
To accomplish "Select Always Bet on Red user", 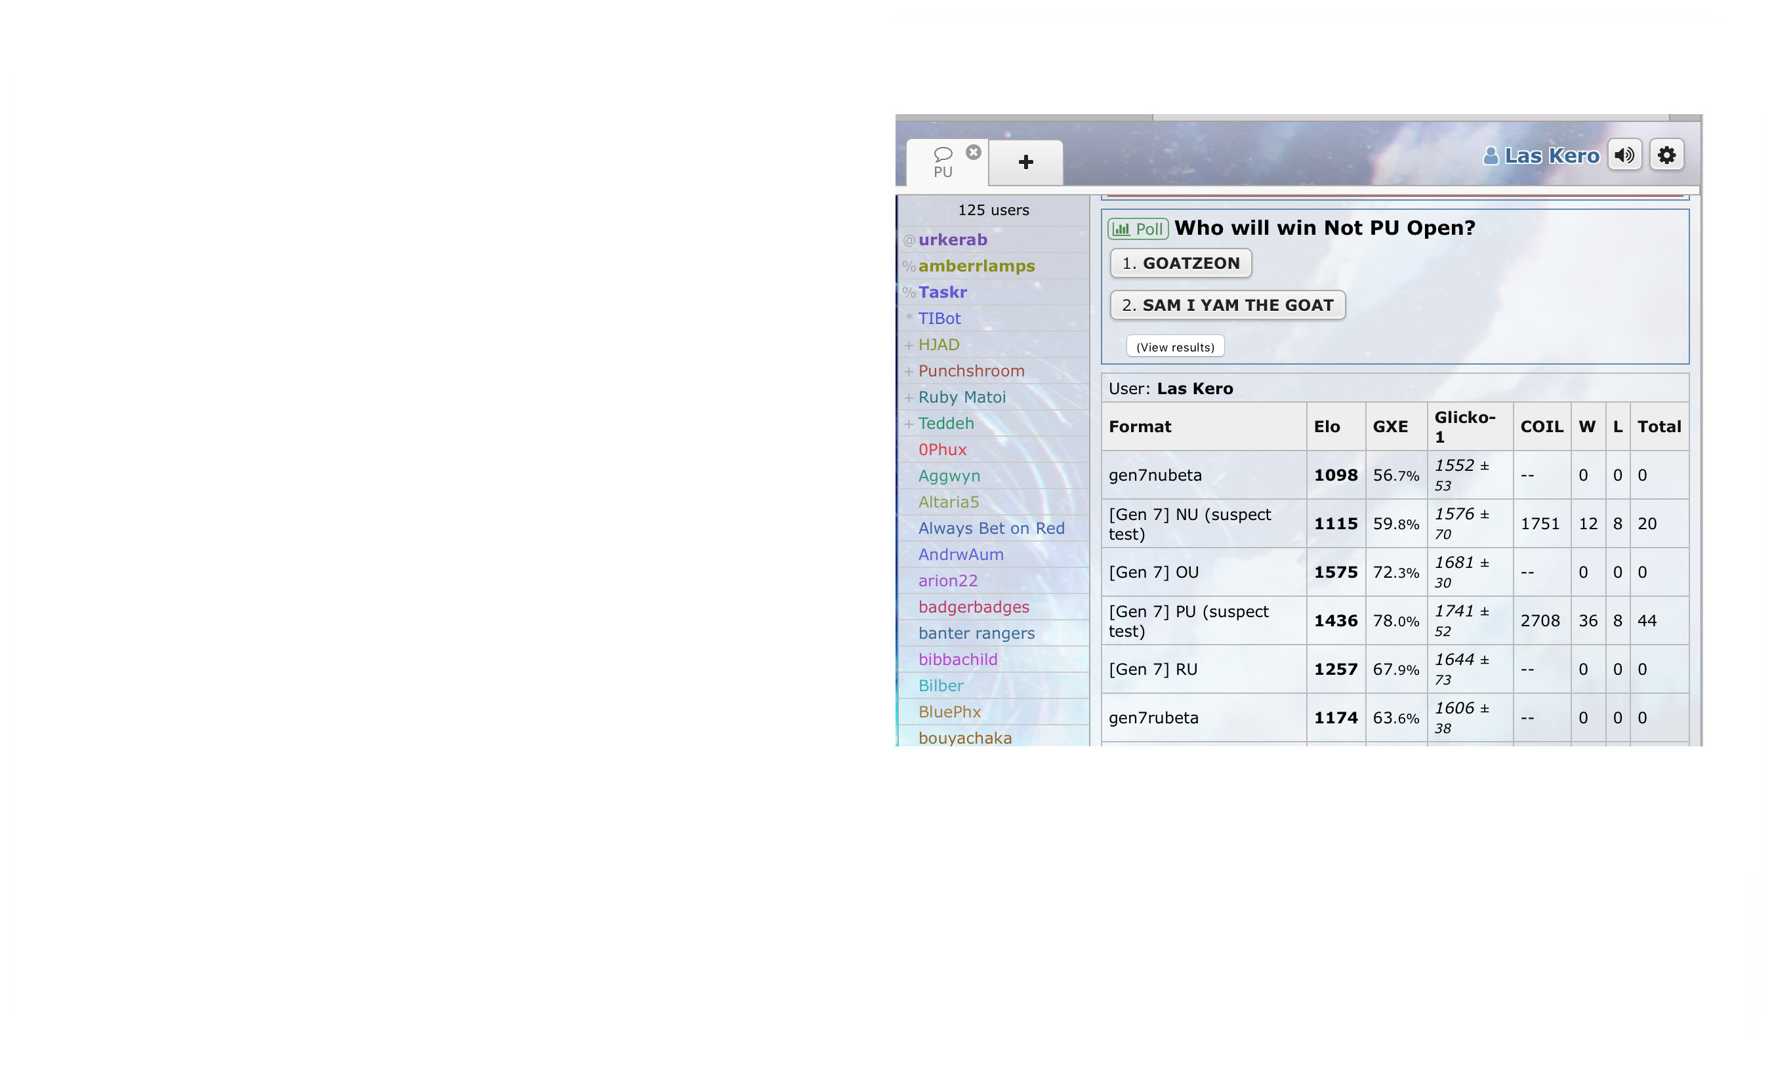I will 993,529.
